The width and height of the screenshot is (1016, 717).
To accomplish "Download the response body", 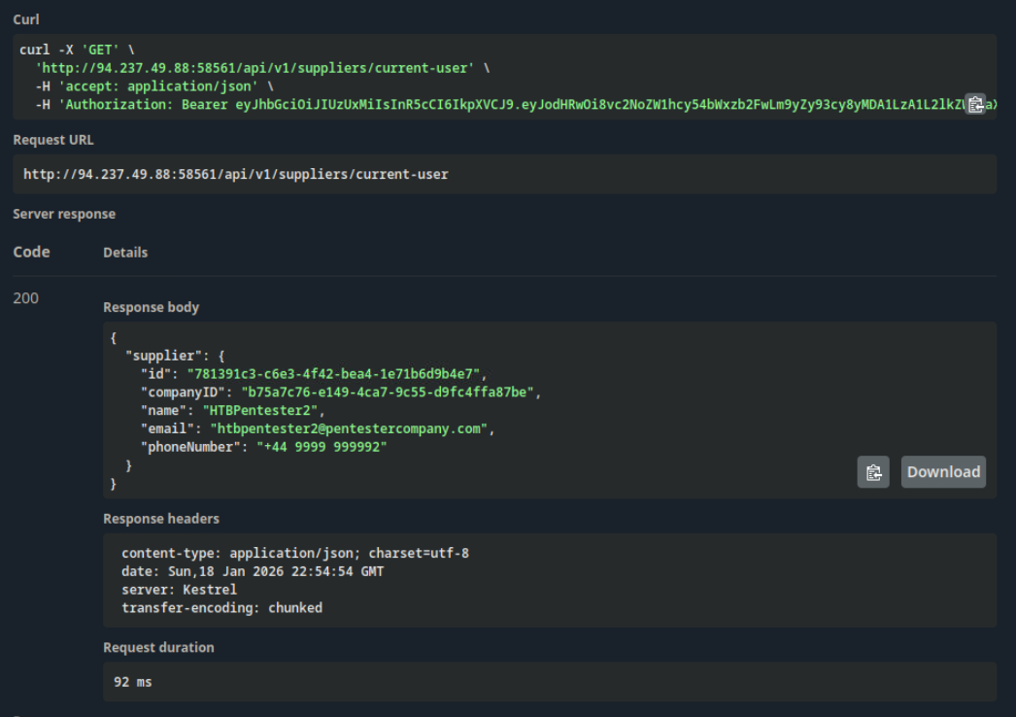I will pos(942,472).
